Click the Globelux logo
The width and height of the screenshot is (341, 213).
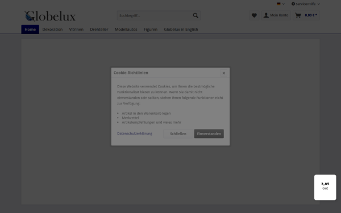[50, 16]
